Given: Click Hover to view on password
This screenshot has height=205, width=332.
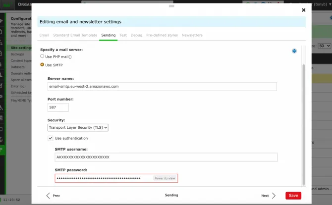Looking at the screenshot, I should (x=165, y=178).
